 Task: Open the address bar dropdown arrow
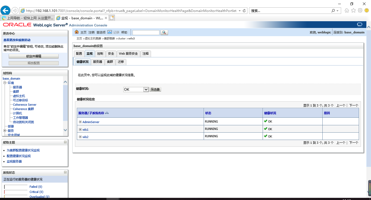coord(239,11)
